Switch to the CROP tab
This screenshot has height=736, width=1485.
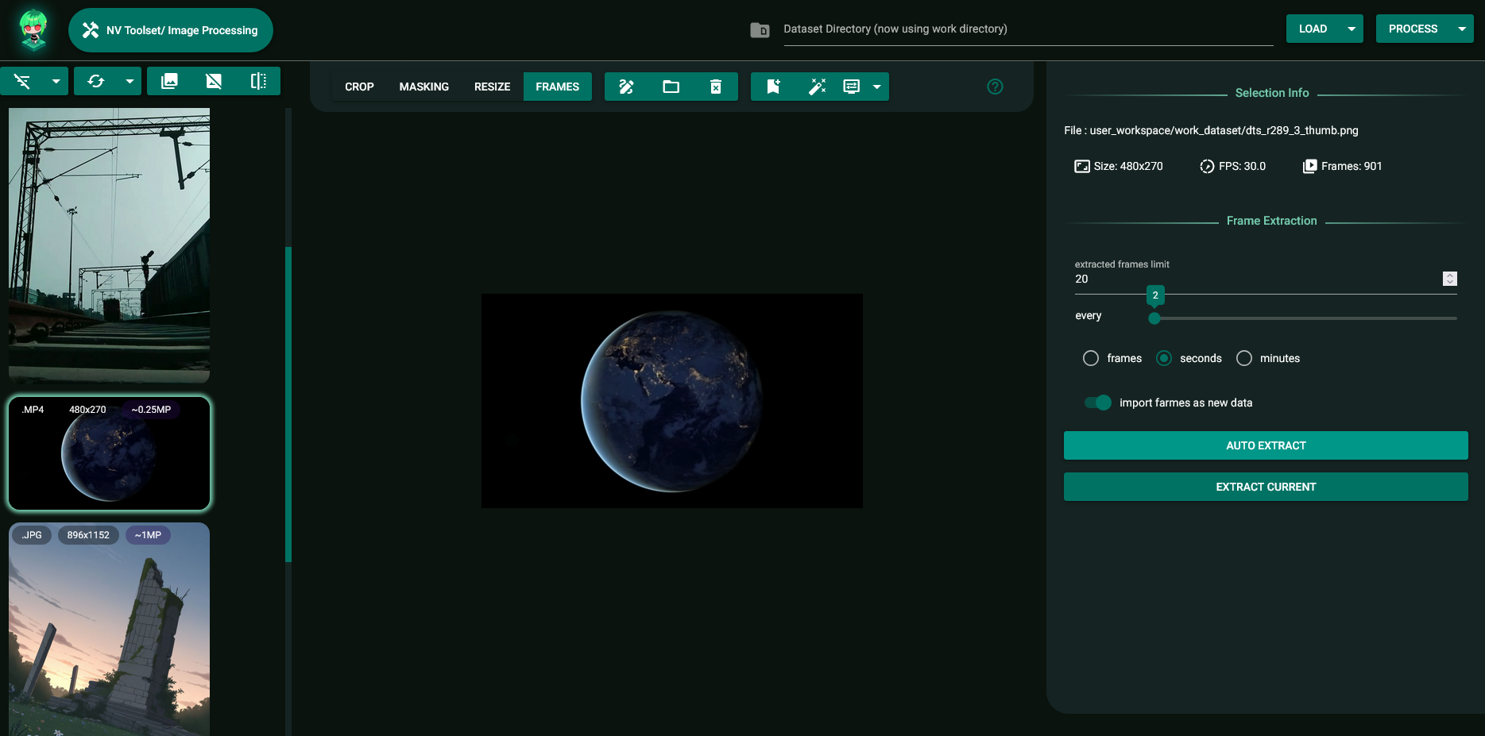pyautogui.click(x=359, y=87)
